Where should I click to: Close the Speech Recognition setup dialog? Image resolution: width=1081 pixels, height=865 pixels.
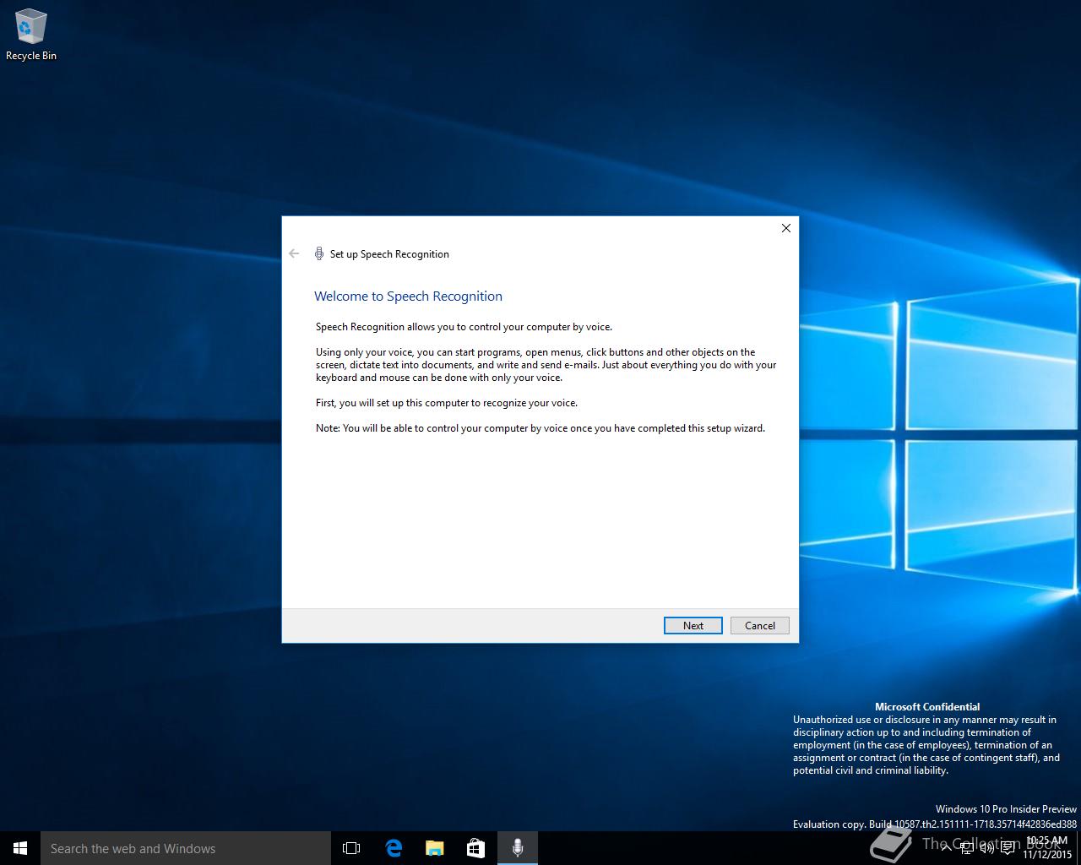[785, 228]
